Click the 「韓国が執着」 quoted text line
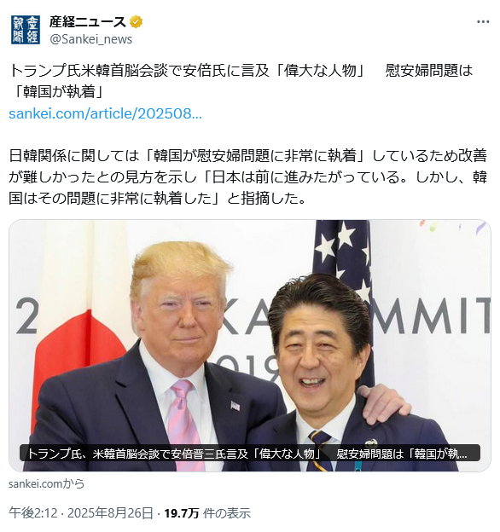500x532 pixels. (x=56, y=91)
